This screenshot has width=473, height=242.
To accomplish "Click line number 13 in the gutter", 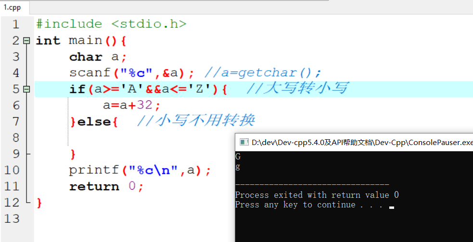I will click(x=12, y=219).
